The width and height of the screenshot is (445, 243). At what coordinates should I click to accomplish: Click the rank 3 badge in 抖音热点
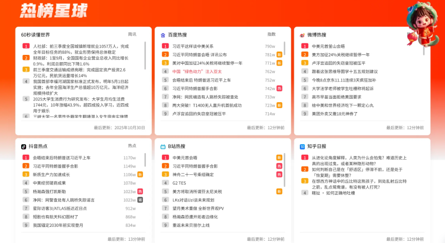(x=26, y=174)
